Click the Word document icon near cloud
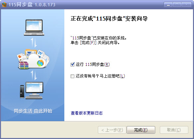 tap(40, 53)
